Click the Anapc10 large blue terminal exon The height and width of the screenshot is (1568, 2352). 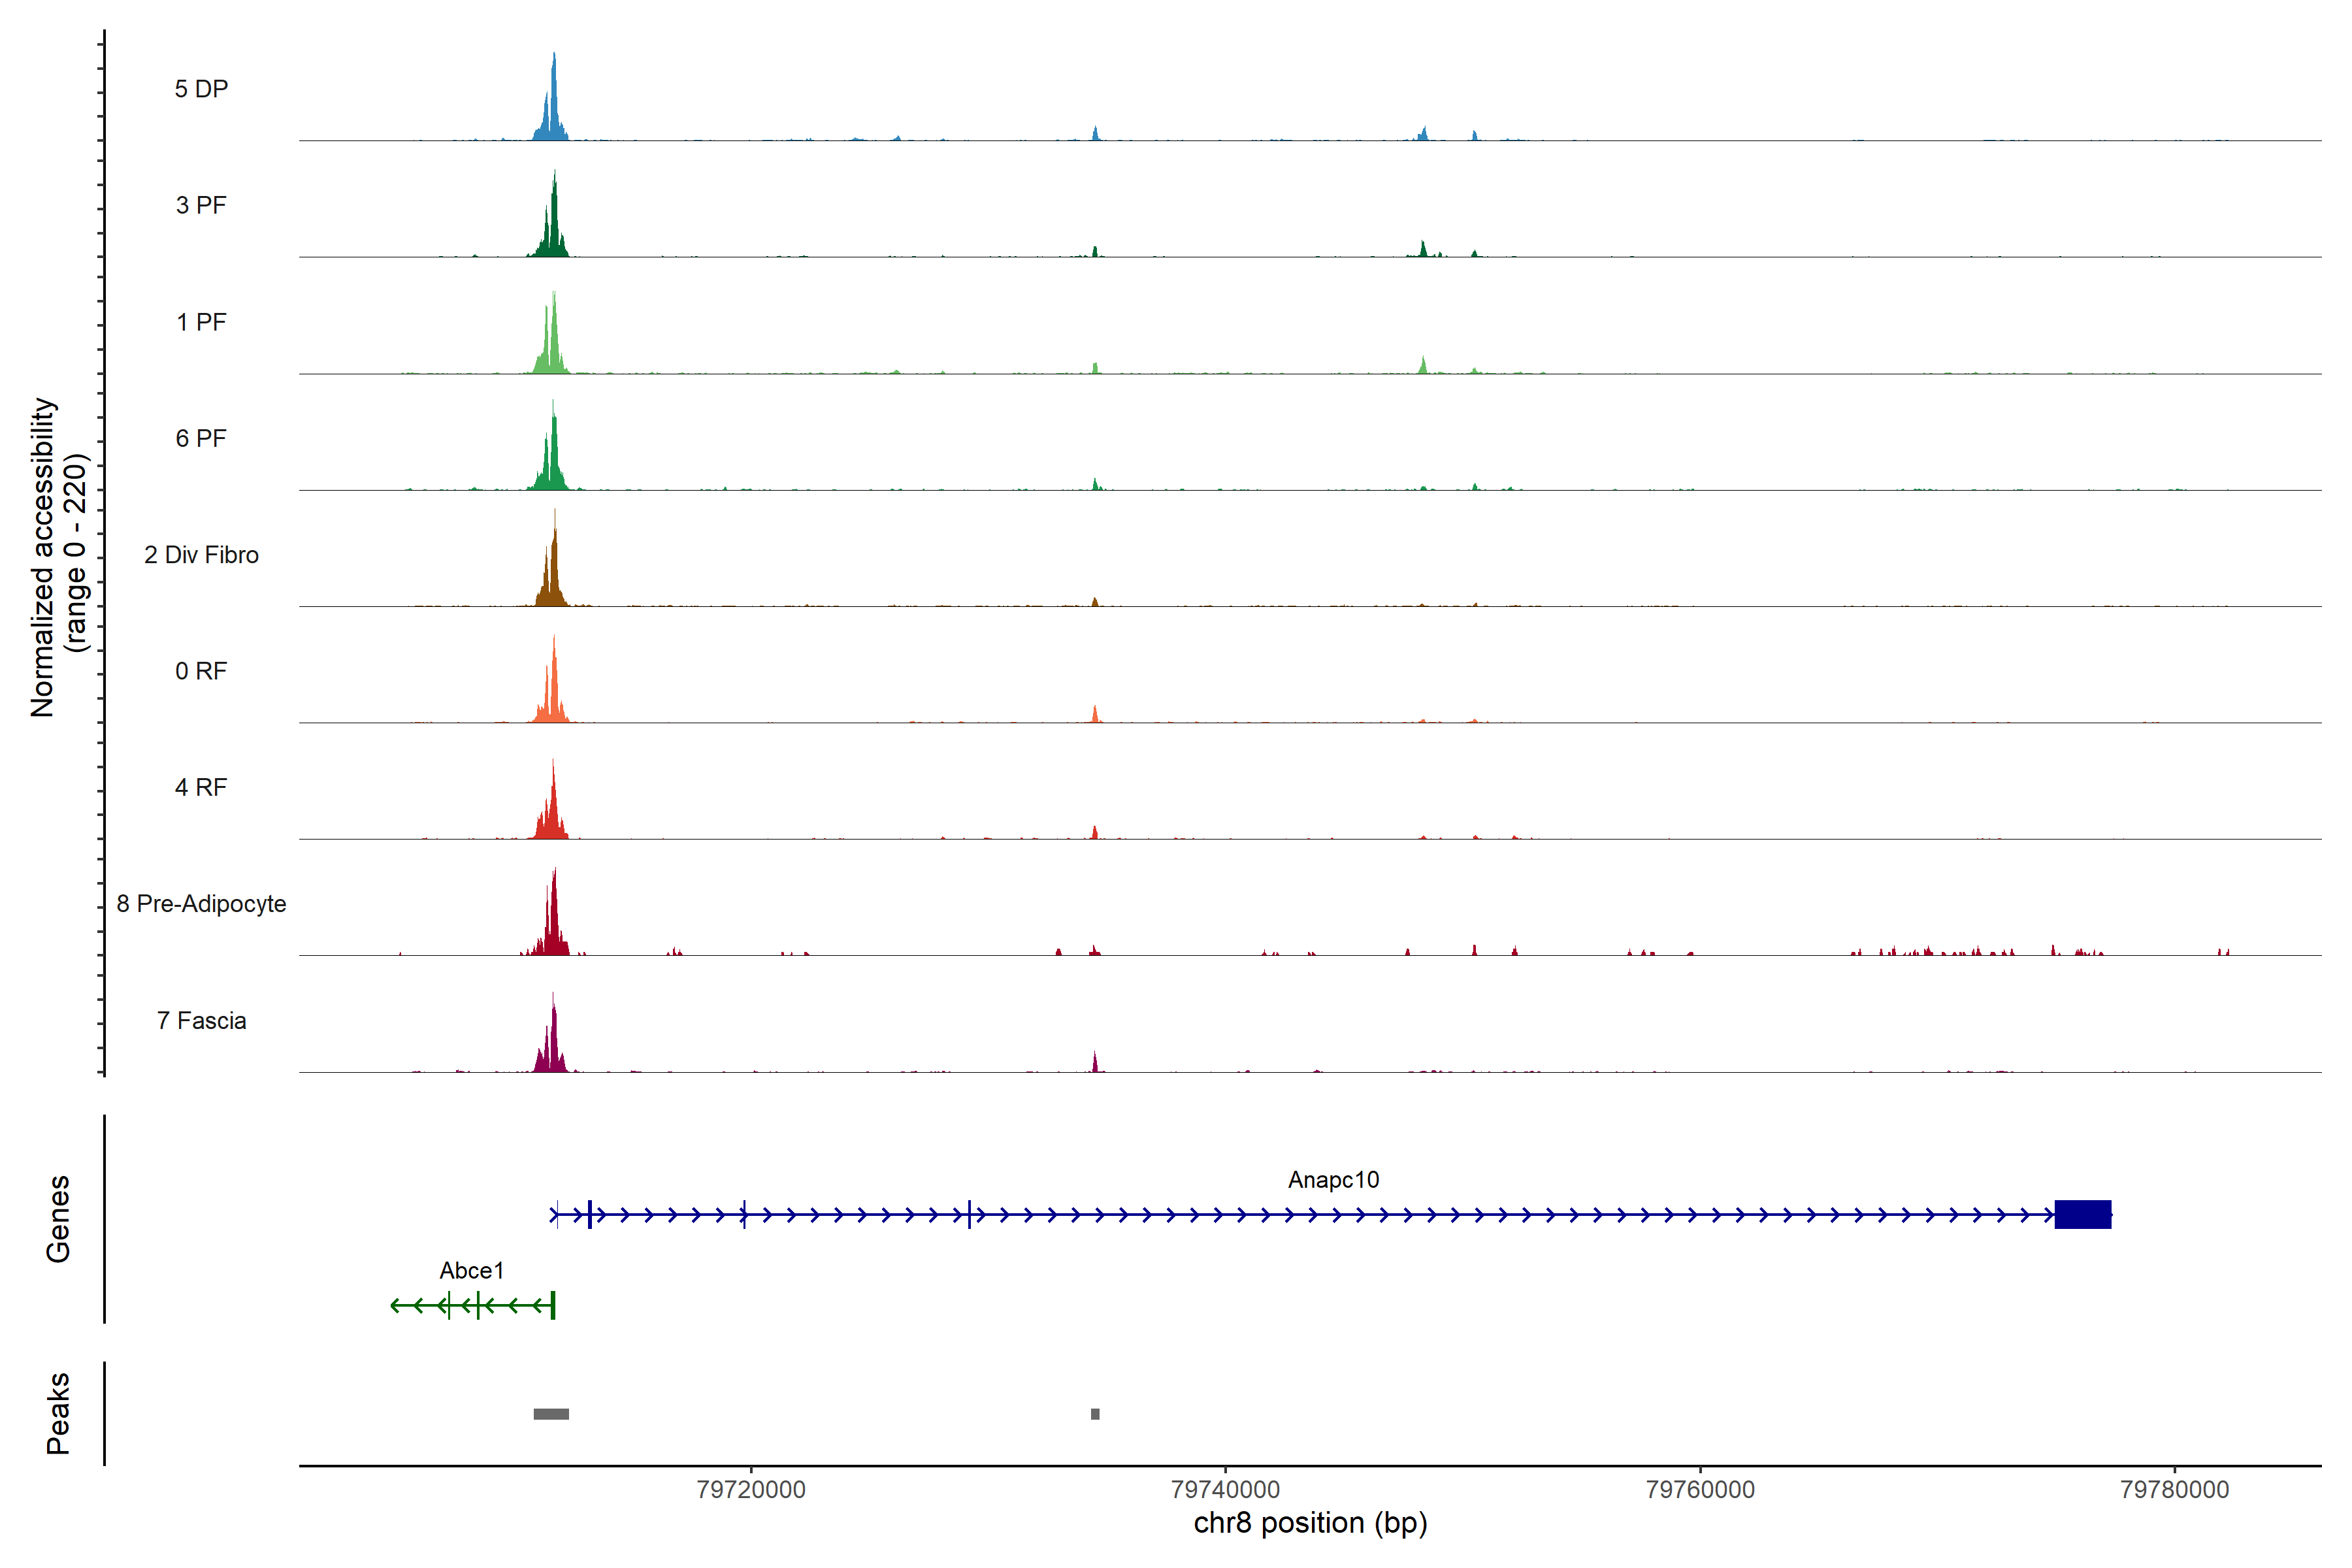pyautogui.click(x=2082, y=1214)
